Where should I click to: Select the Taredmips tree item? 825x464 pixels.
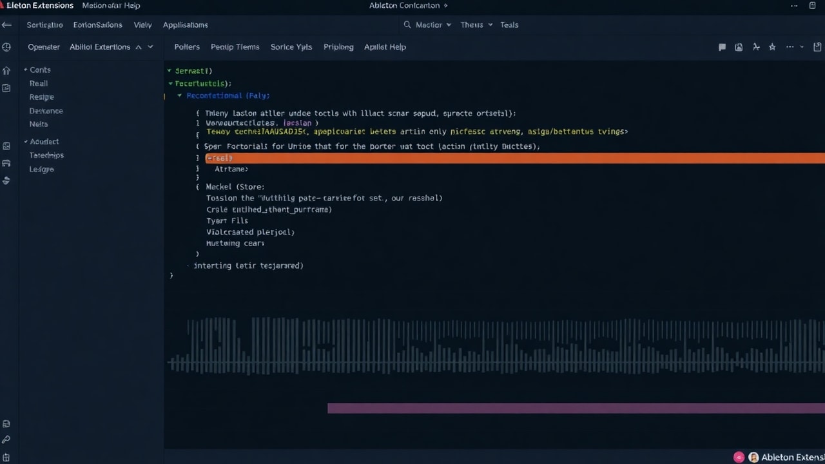point(47,155)
